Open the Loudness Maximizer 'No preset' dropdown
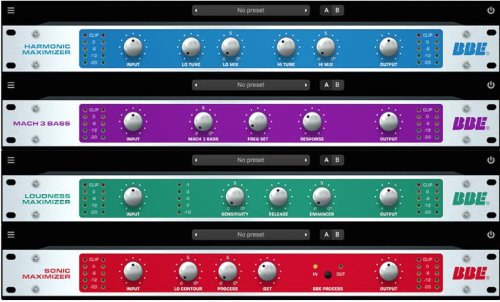The height and width of the screenshot is (302, 500). [x=251, y=160]
